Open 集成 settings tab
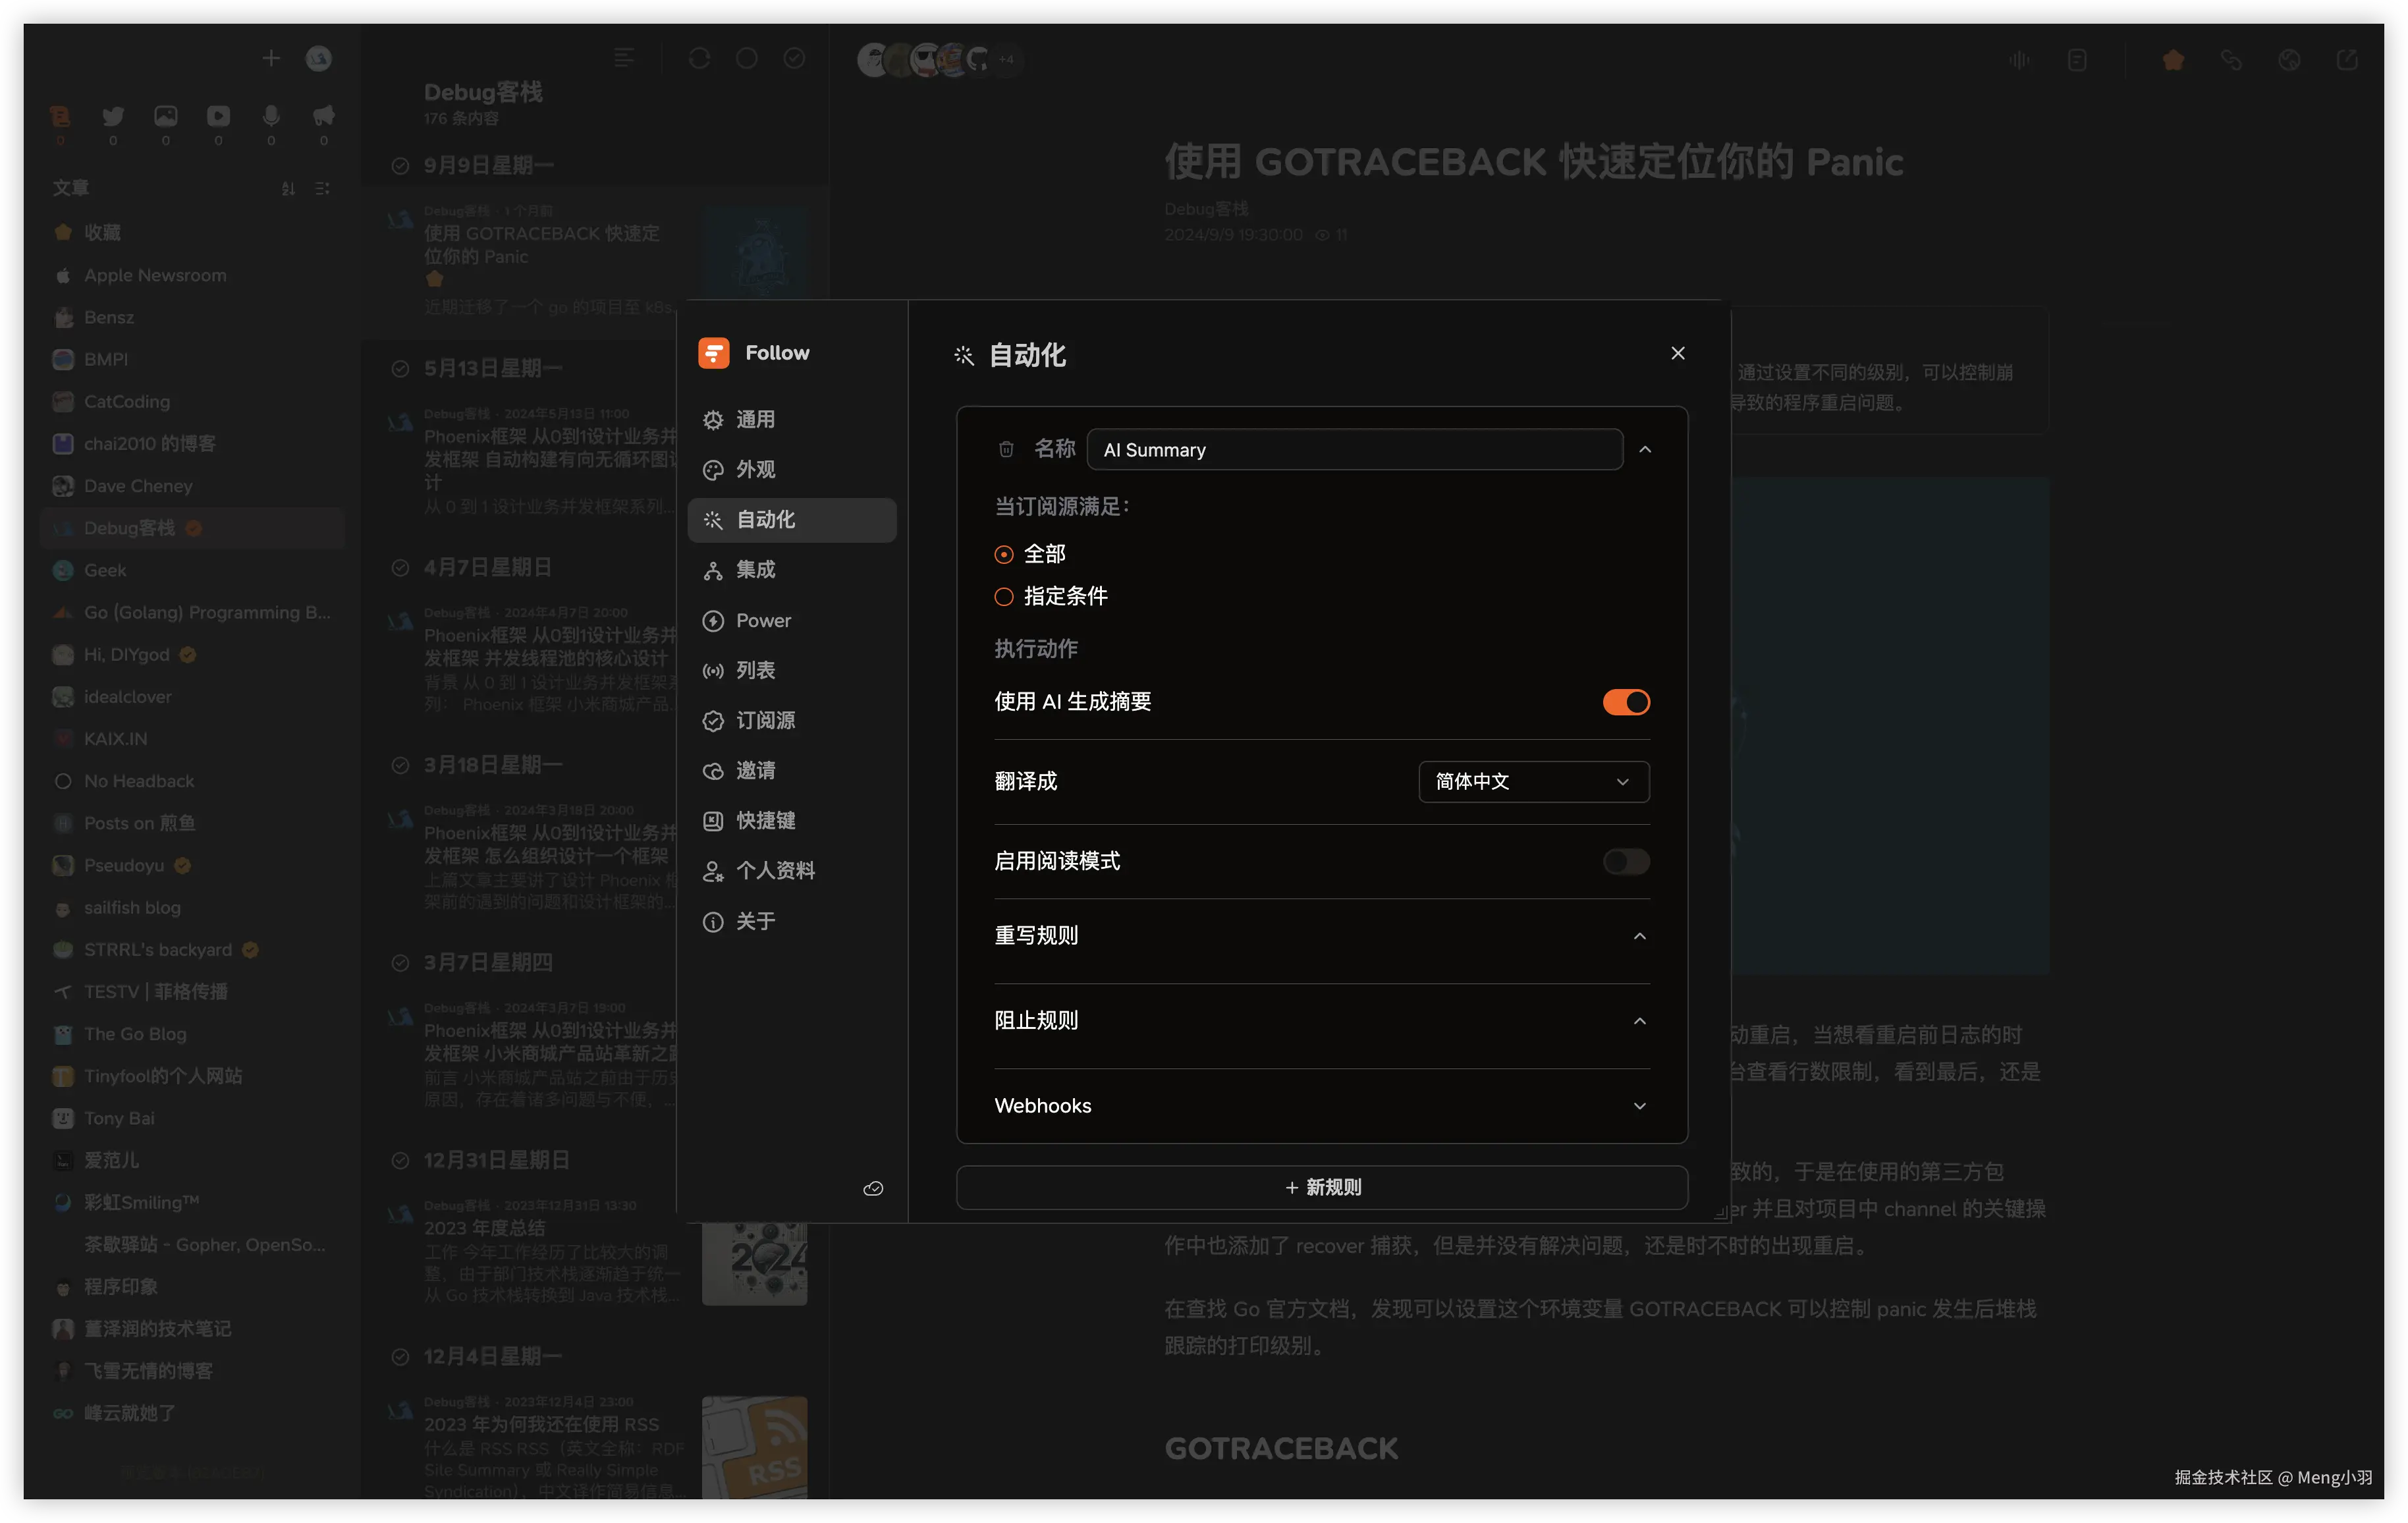 coord(792,570)
